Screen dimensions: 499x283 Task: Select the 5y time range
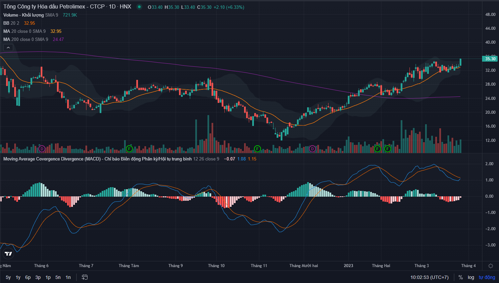pyautogui.click(x=8, y=277)
